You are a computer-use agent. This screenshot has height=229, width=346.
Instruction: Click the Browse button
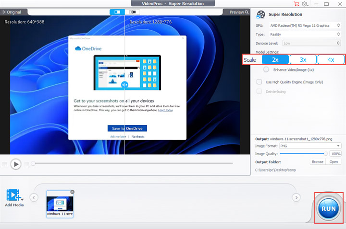(318, 161)
